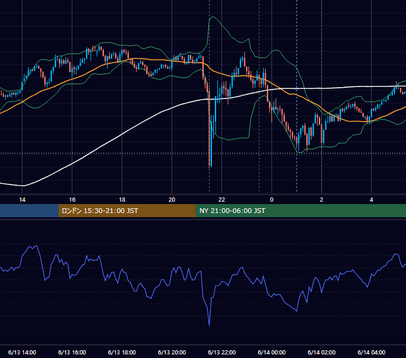Screen dimensions: 406x358
Task: Click the 6/14 04:00 date label
Action: pos(371,352)
